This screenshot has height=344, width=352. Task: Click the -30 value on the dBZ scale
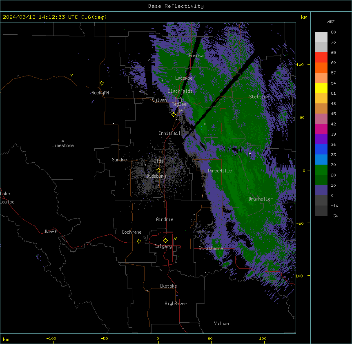334,216
